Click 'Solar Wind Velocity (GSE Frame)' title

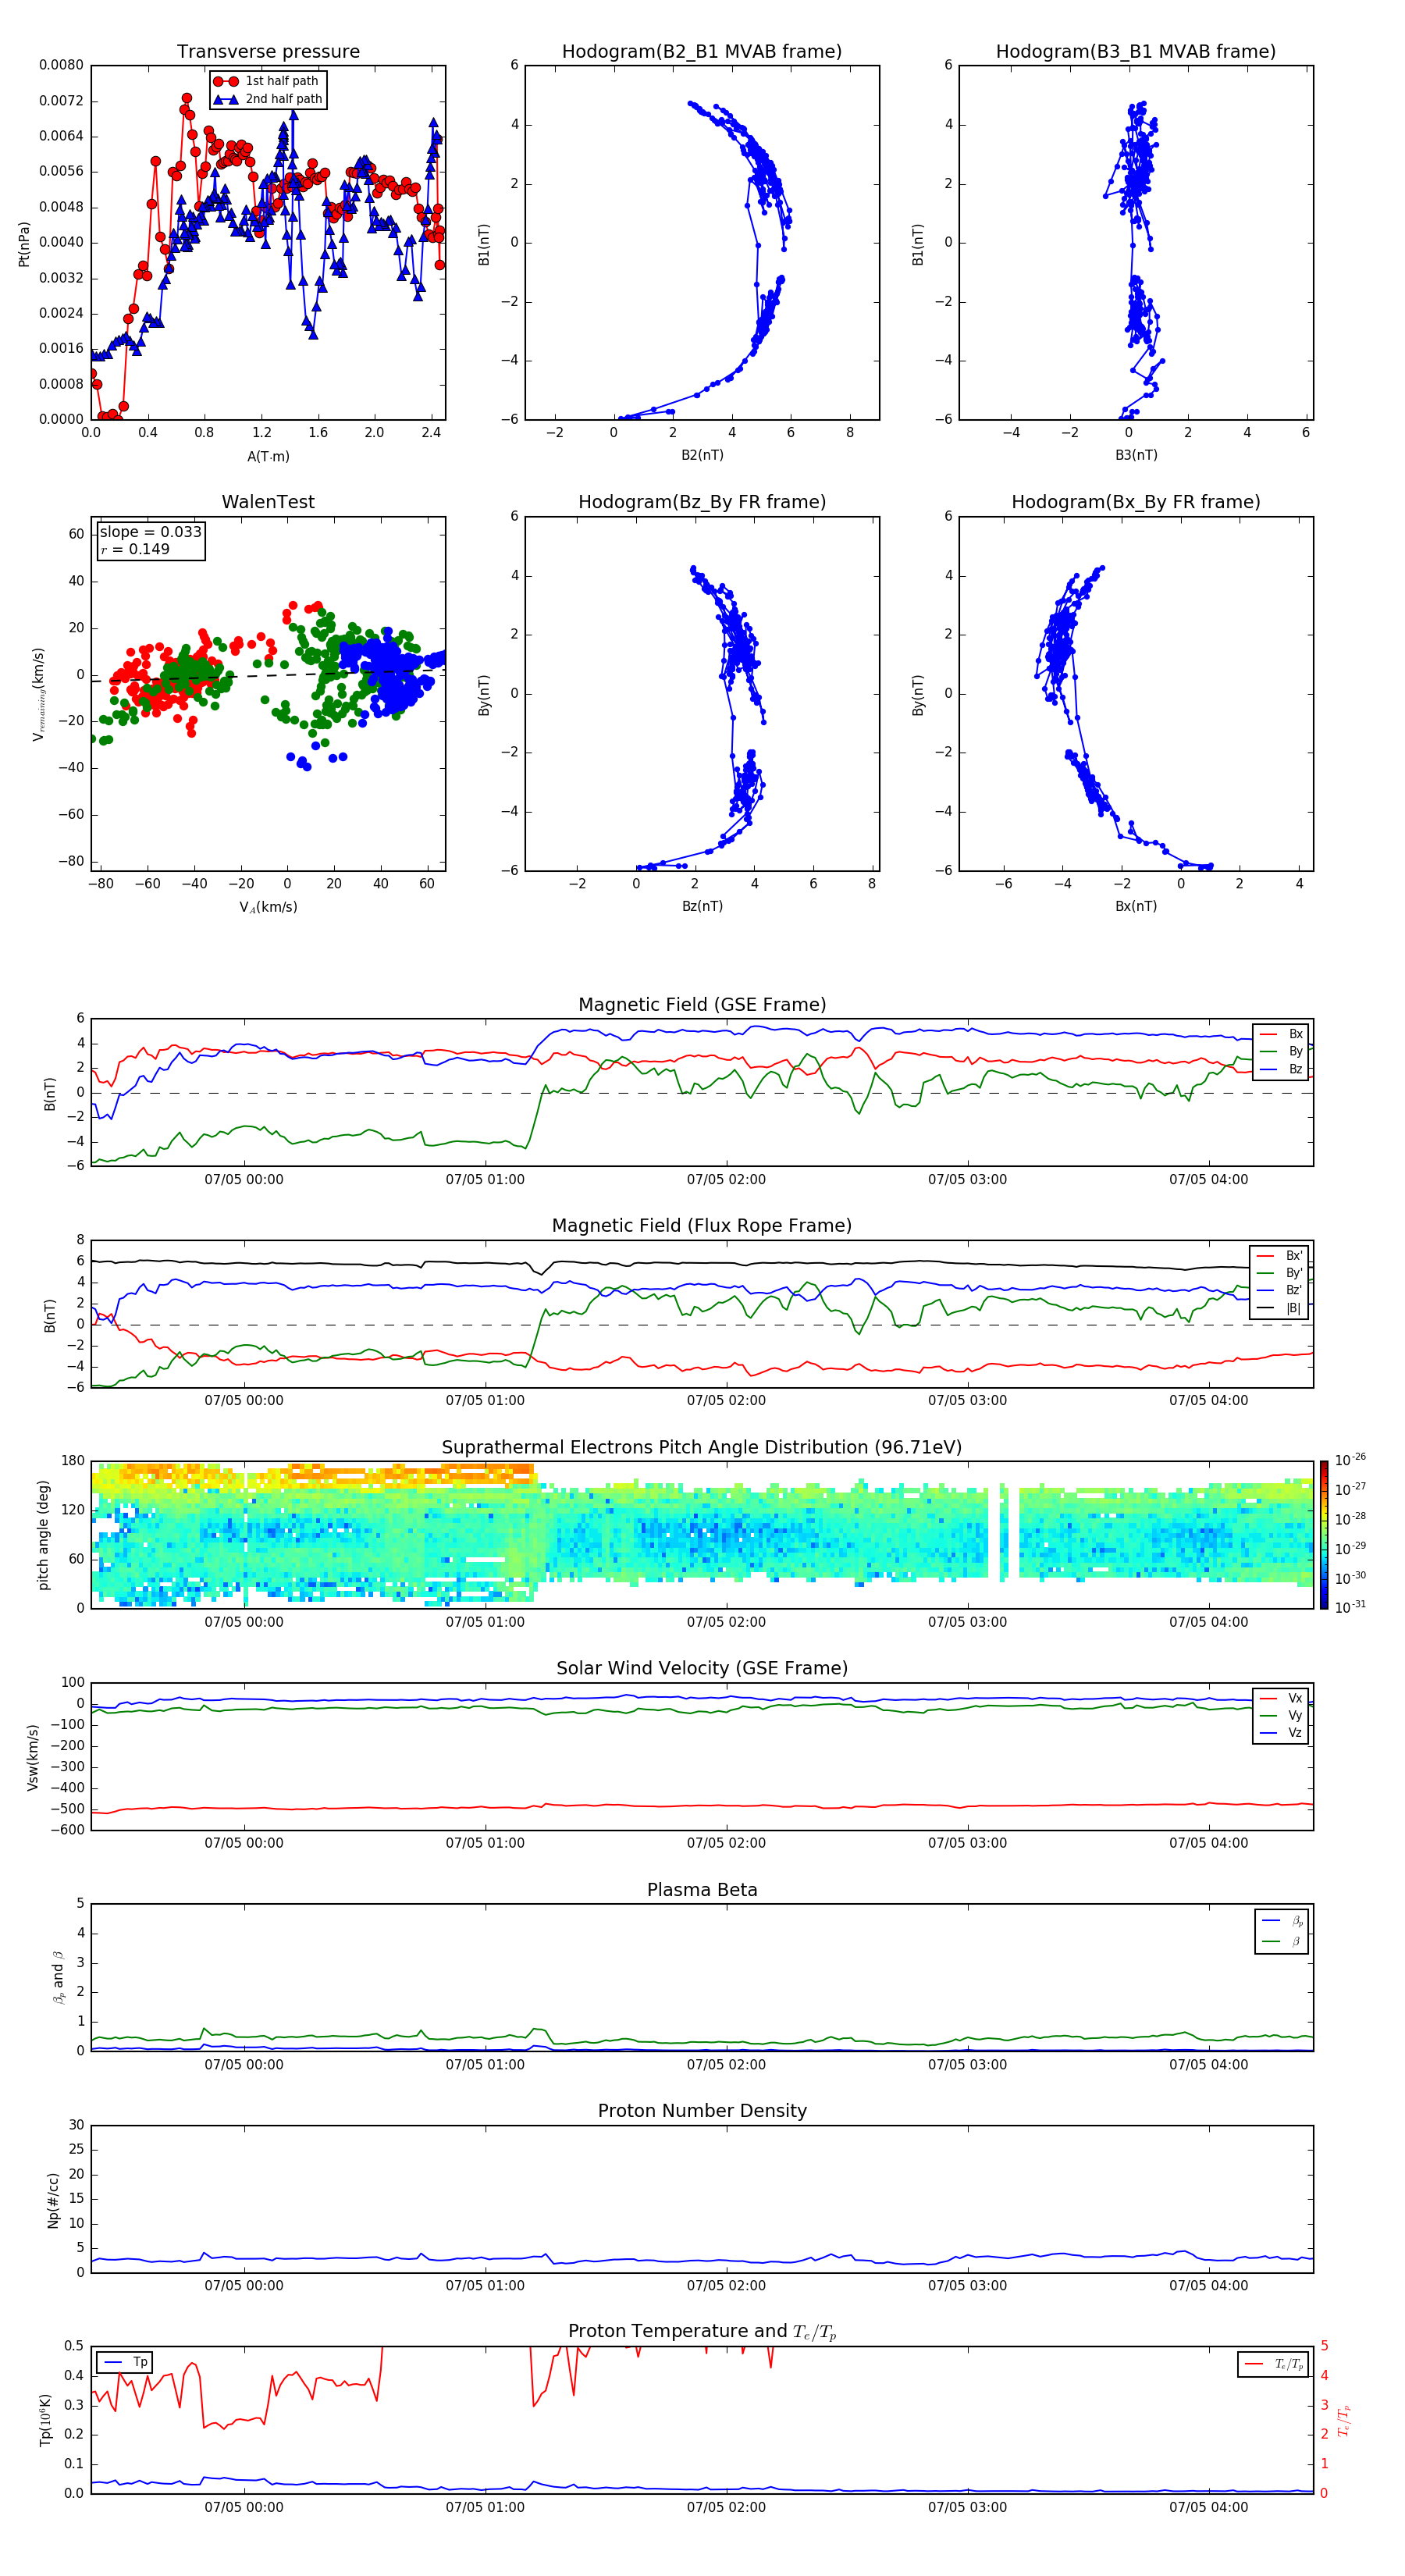click(x=702, y=1668)
